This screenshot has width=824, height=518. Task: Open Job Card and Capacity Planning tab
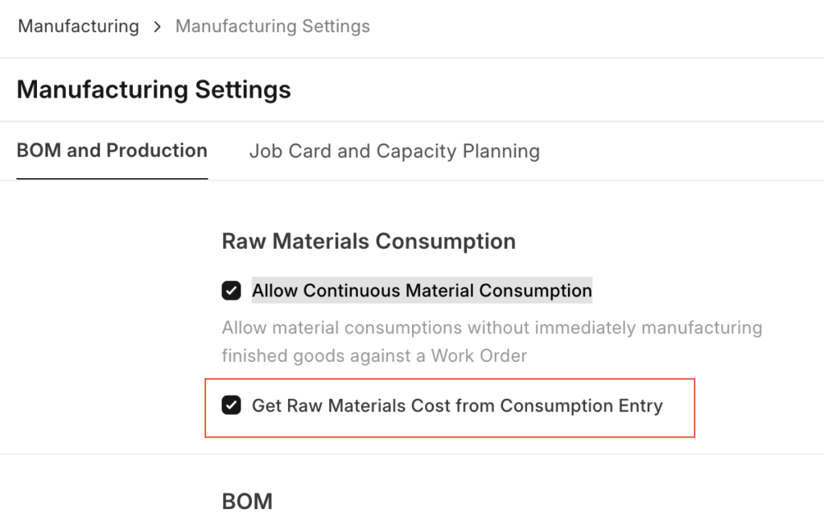coord(394,151)
